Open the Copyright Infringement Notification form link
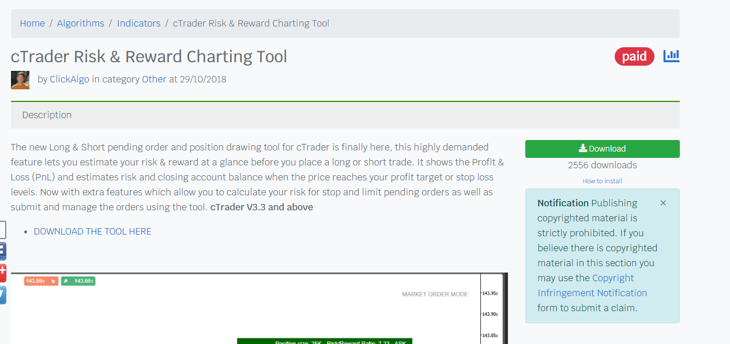 coord(593,285)
